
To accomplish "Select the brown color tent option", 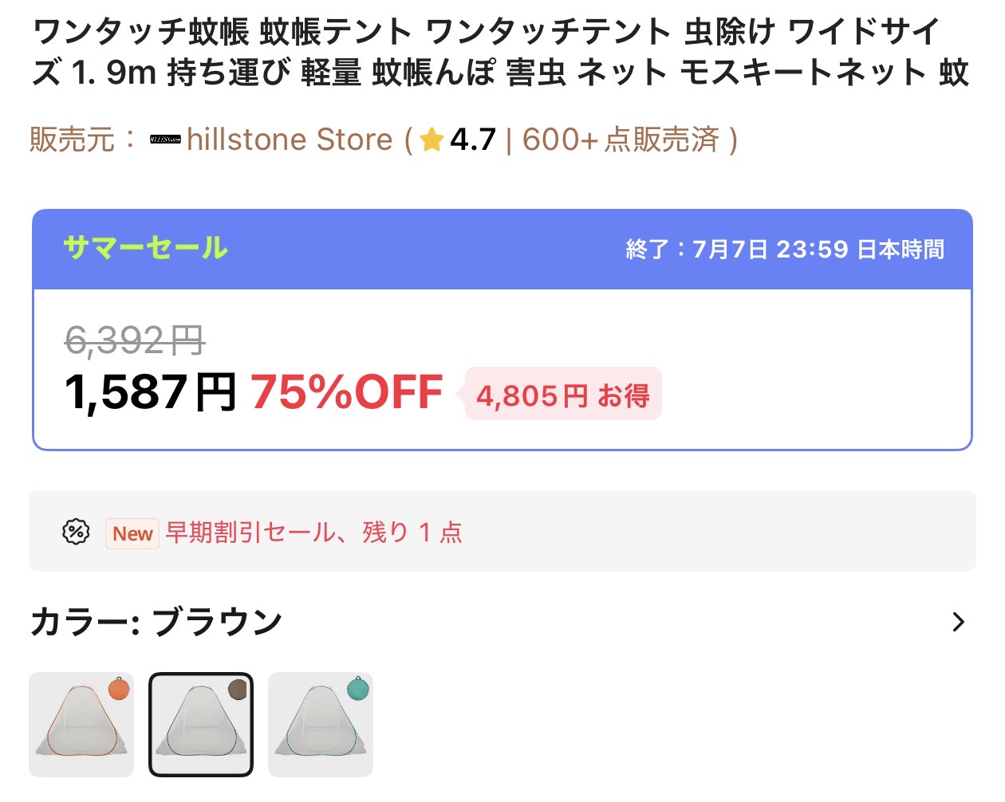I will 201,725.
